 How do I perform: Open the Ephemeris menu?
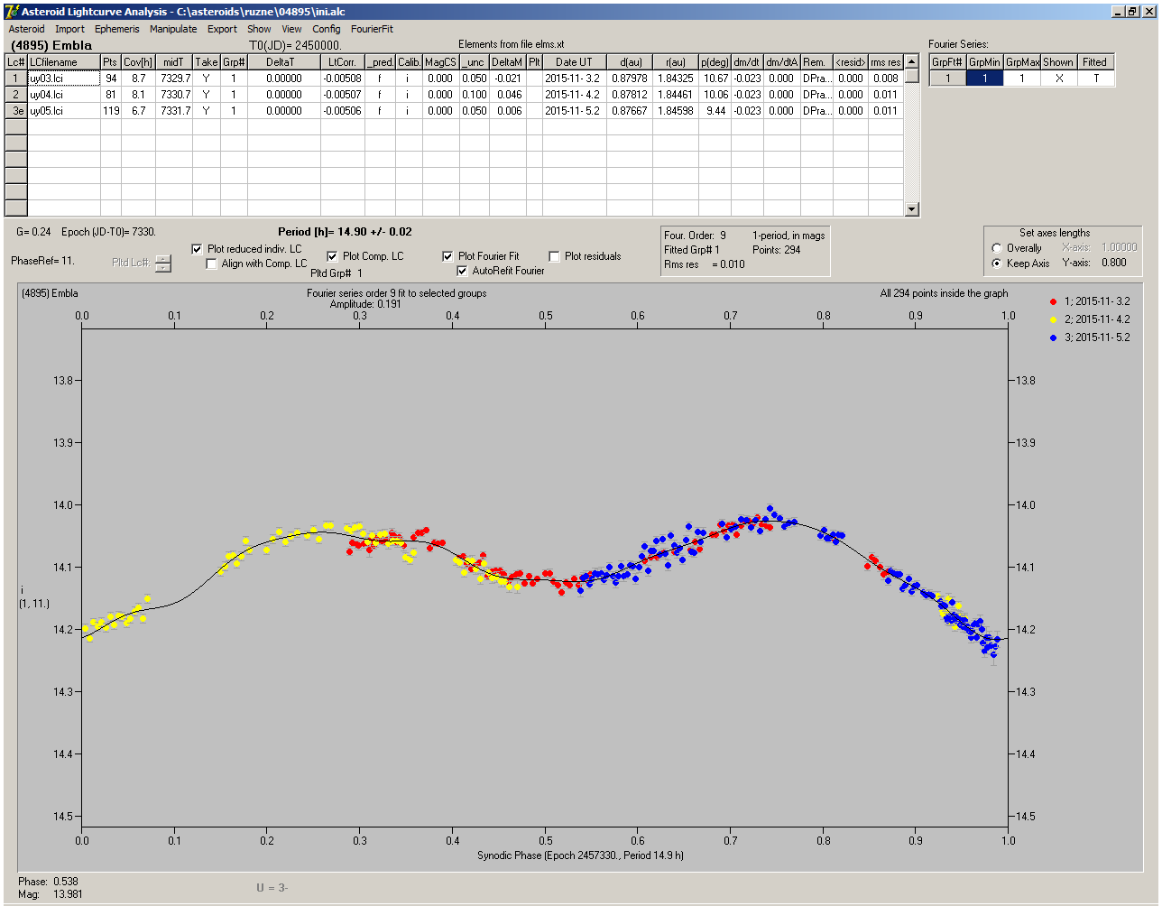coord(116,29)
